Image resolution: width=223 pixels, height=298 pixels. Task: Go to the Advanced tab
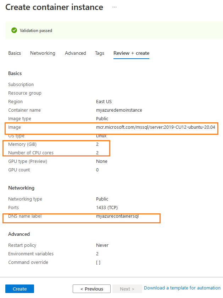(75, 53)
